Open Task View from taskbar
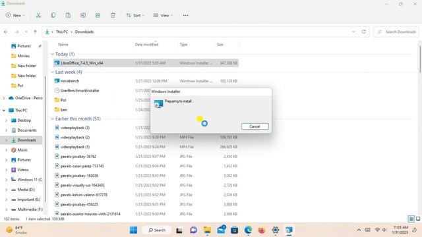The width and height of the screenshot is (422, 237). tap(179, 230)
